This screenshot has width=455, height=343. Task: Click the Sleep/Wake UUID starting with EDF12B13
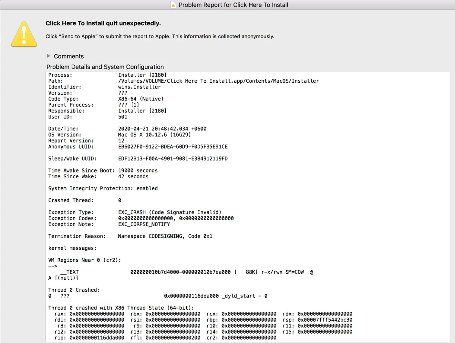click(173, 159)
